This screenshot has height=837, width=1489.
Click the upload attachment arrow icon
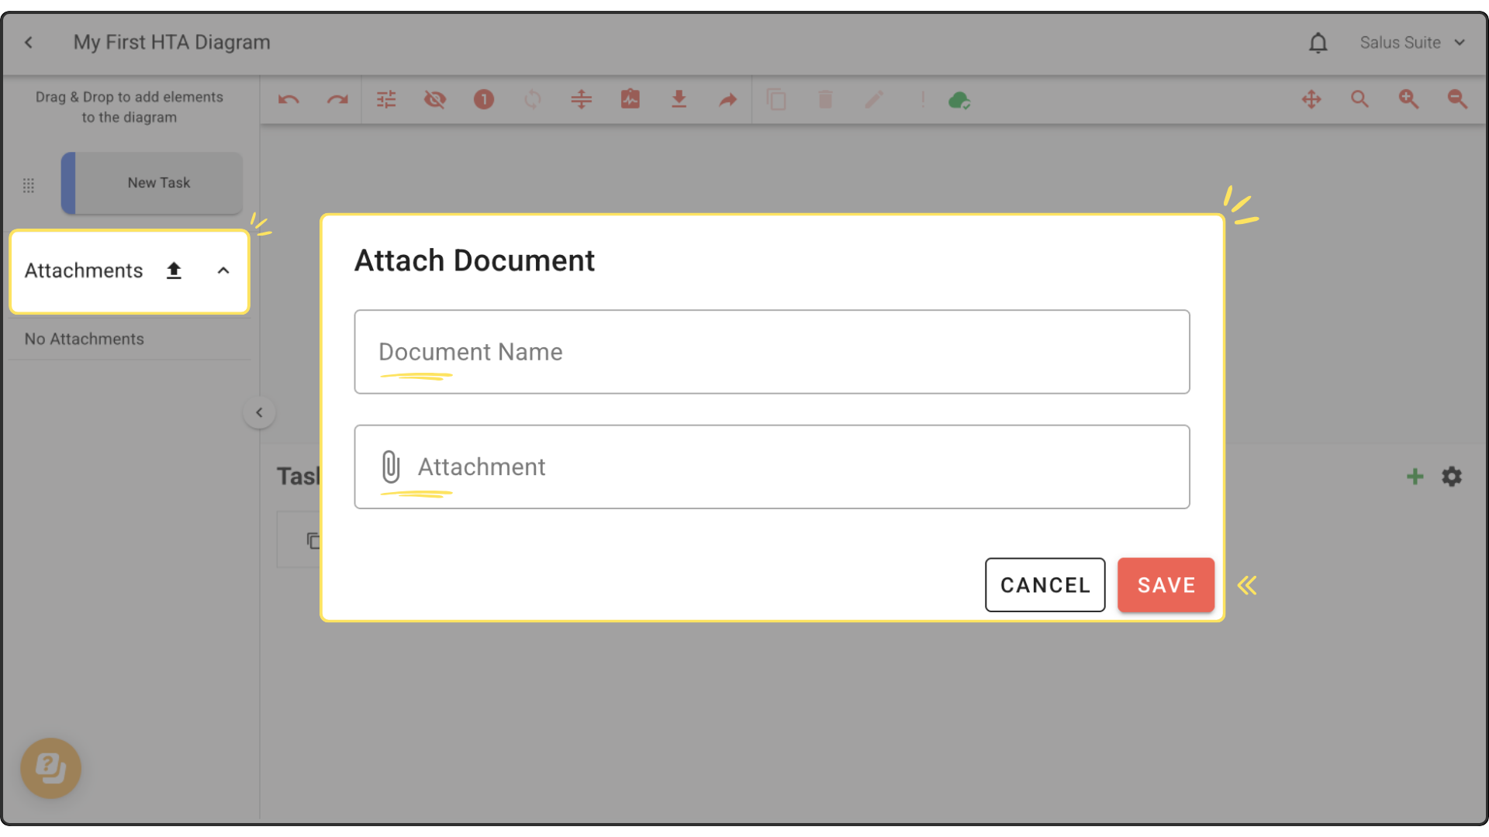coord(174,270)
